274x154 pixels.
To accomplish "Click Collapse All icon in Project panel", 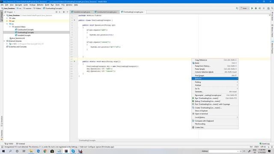I will [x=60, y=12].
